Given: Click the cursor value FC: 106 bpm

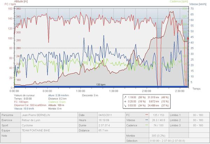Looking at the screenshot, I should (x=21, y=102).
